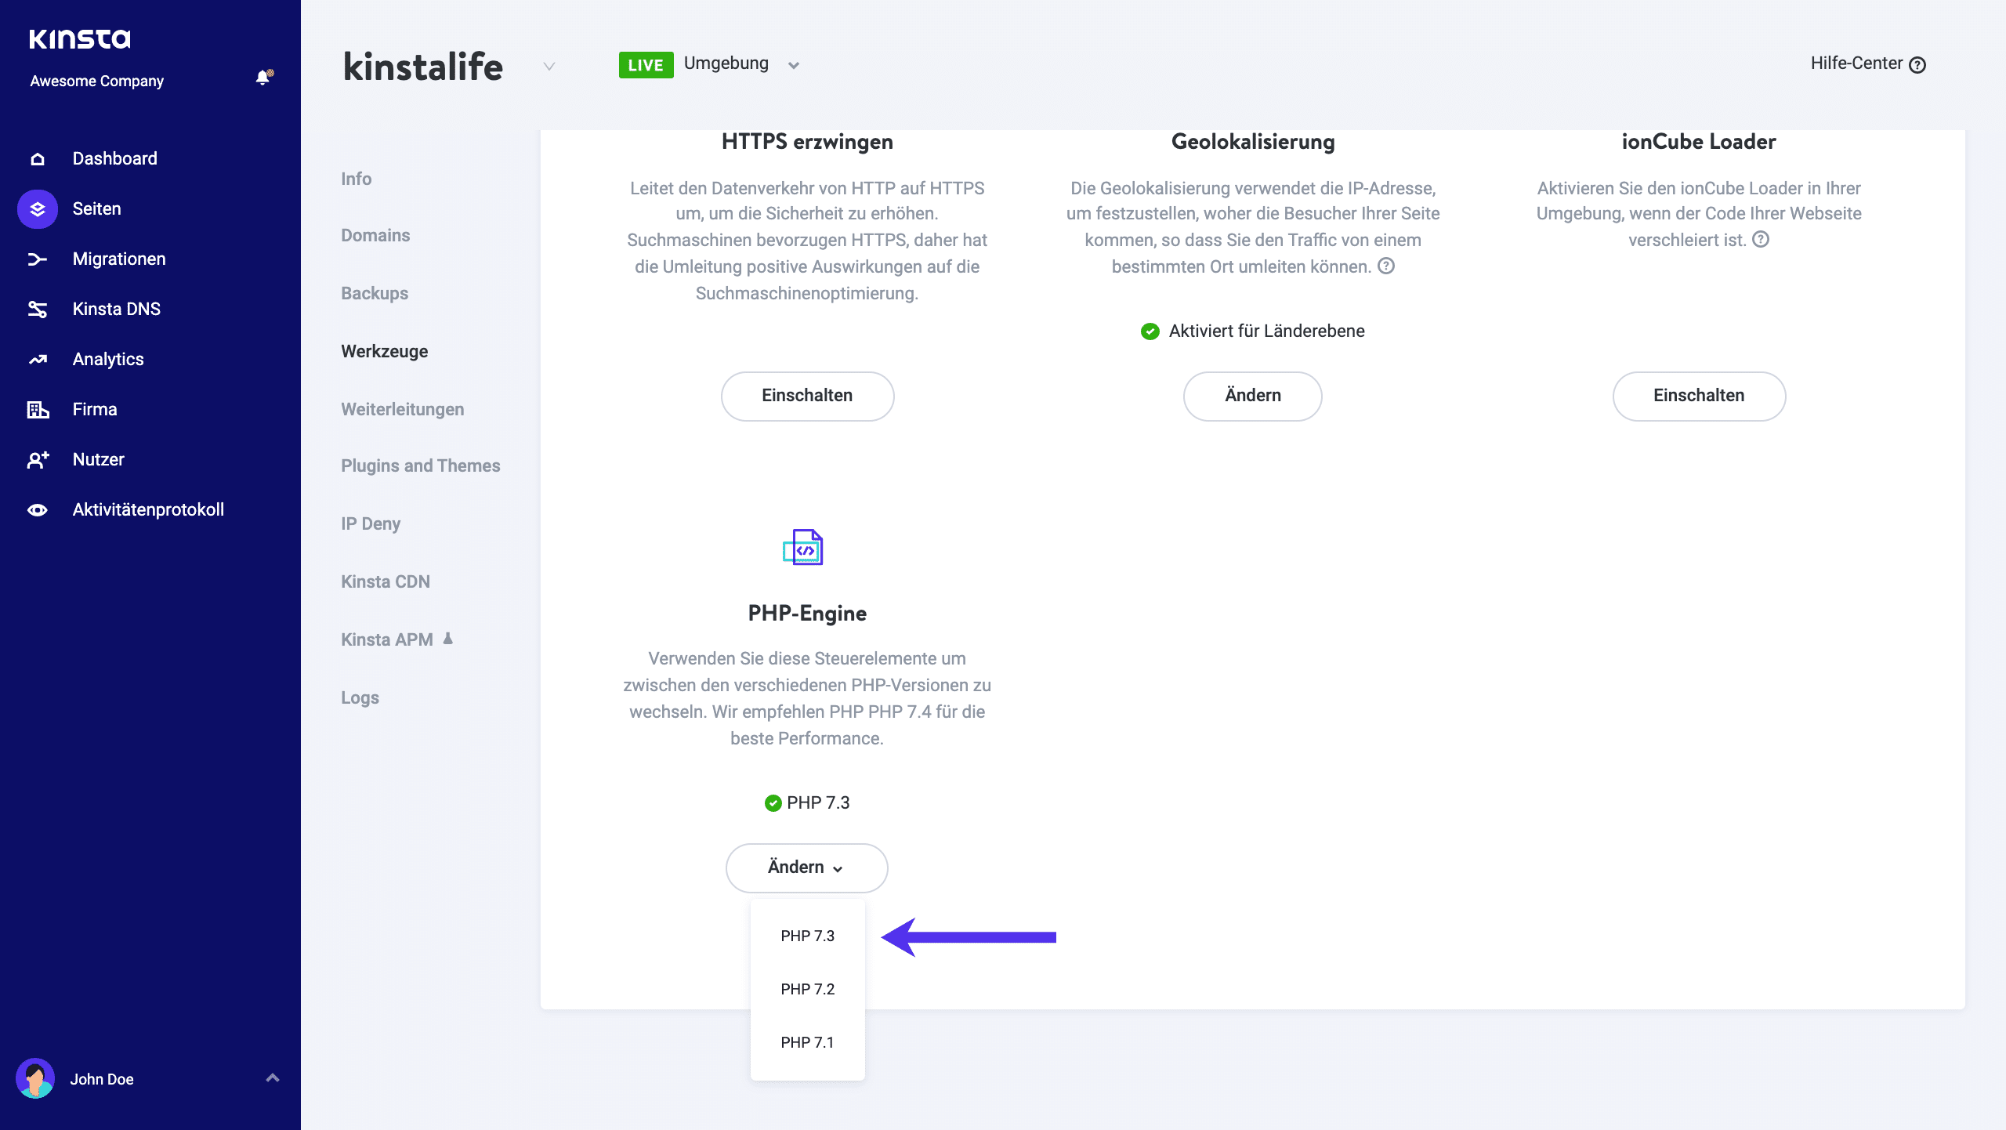Open Analytics from the sidebar
The width and height of the screenshot is (2006, 1130).
[37, 359]
